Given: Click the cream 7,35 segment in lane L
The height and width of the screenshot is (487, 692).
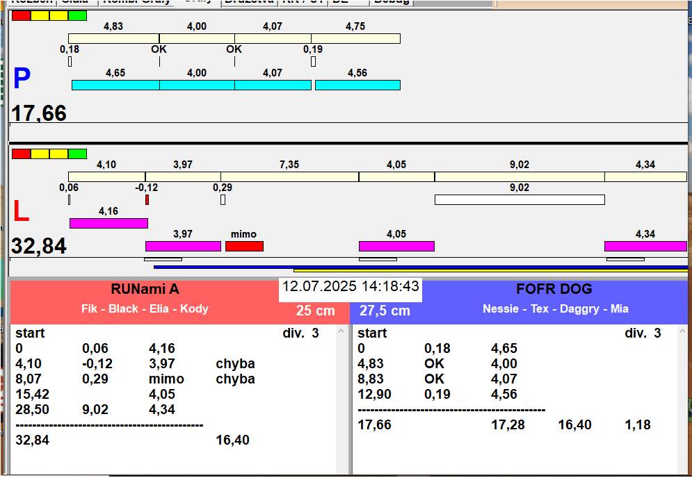Looking at the screenshot, I should [x=289, y=176].
